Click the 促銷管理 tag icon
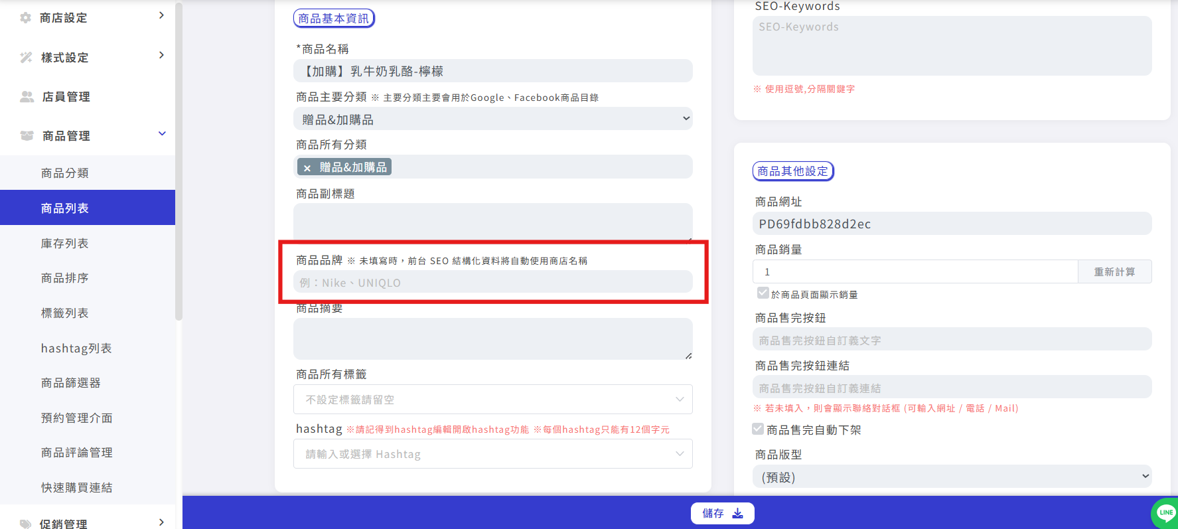 (x=26, y=524)
